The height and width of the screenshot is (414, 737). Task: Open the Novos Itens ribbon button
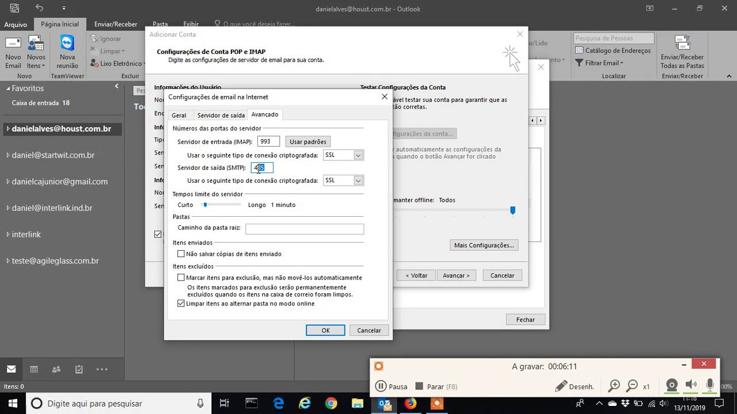[x=36, y=53]
